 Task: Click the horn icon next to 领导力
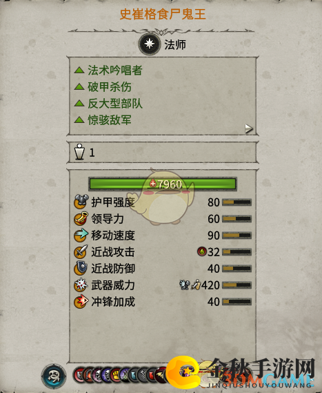(81, 218)
